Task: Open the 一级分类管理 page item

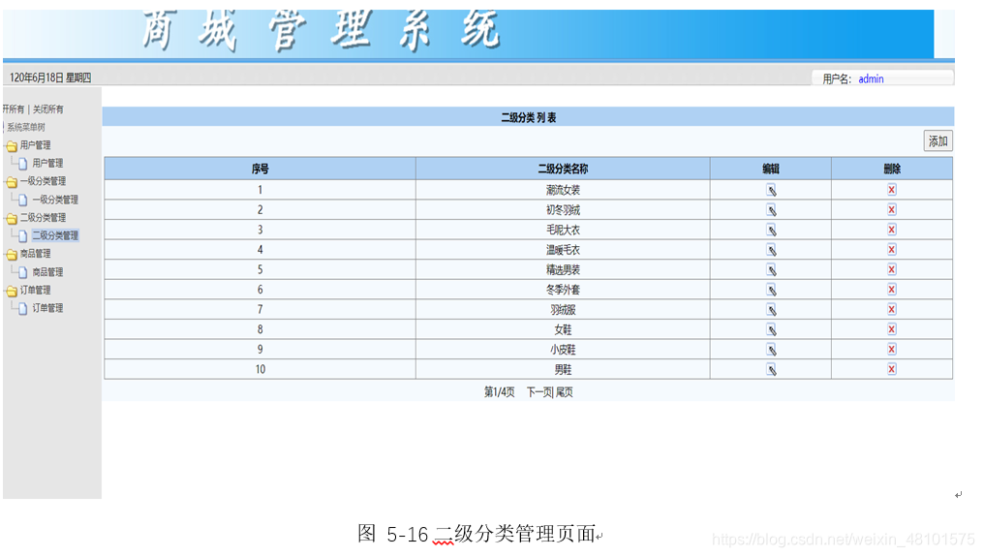Action: pos(55,200)
